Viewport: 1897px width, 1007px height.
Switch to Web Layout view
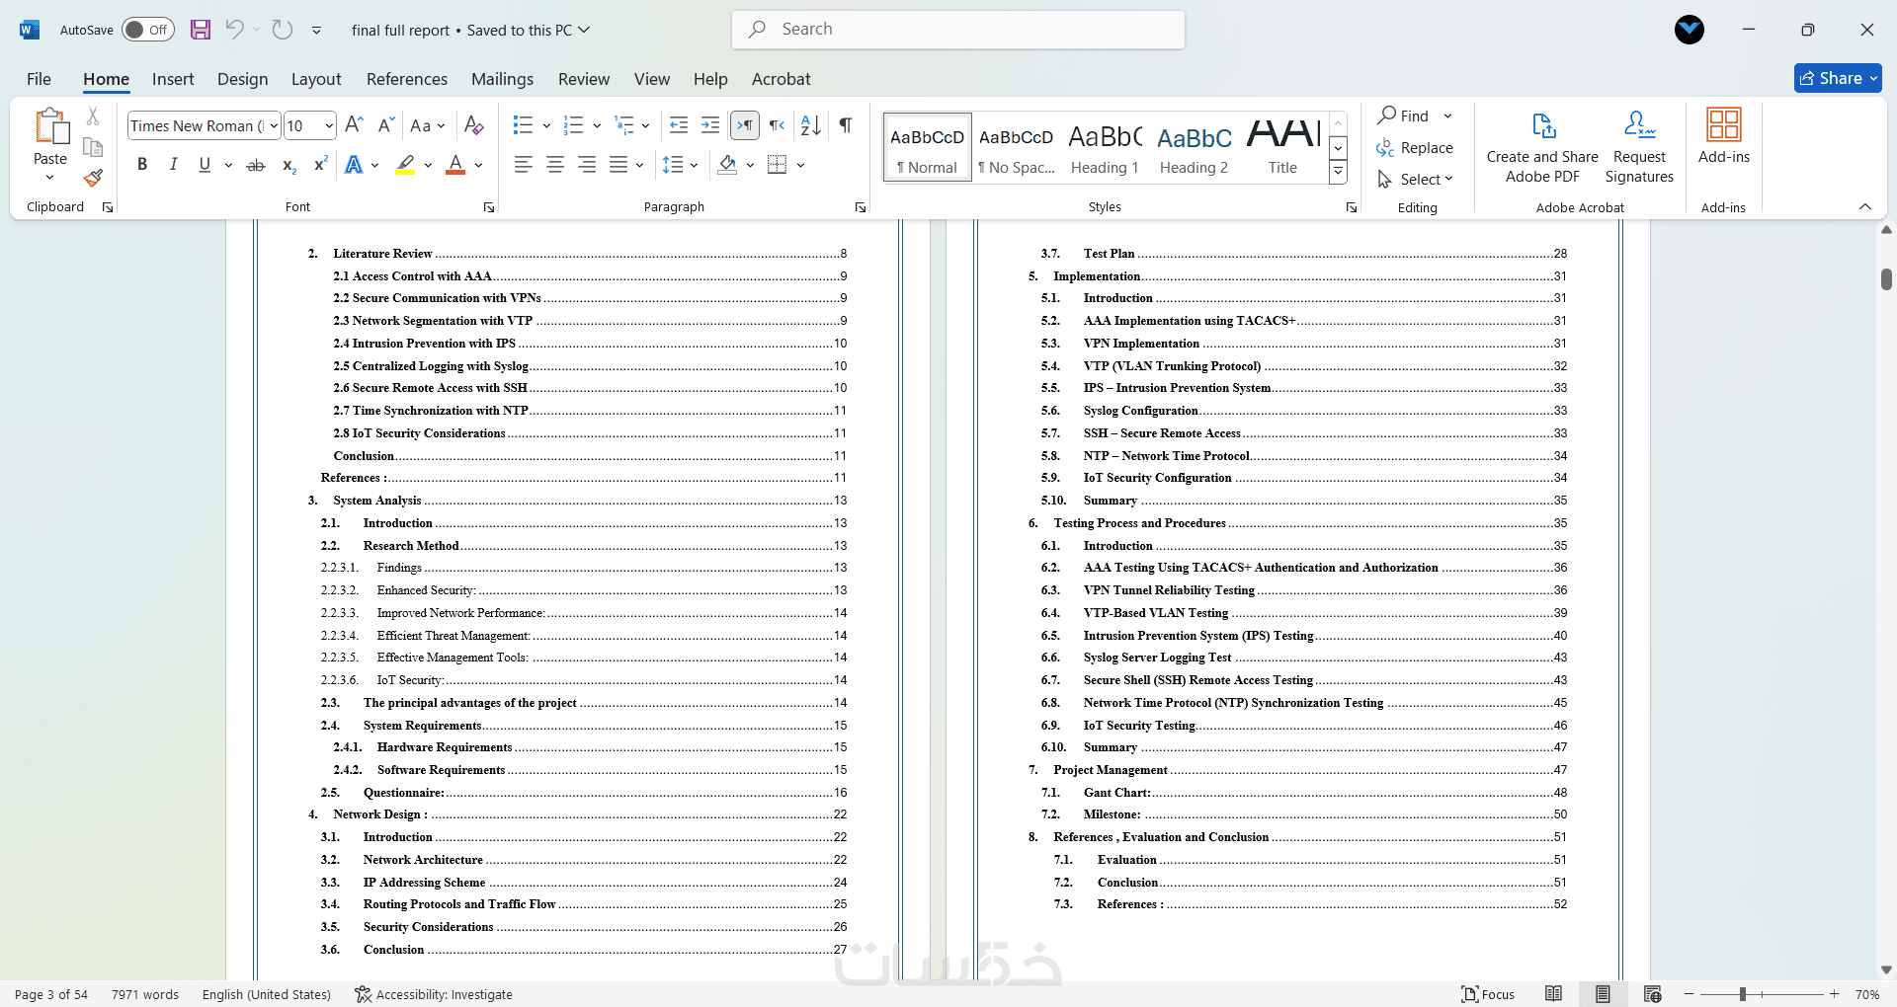click(1653, 994)
